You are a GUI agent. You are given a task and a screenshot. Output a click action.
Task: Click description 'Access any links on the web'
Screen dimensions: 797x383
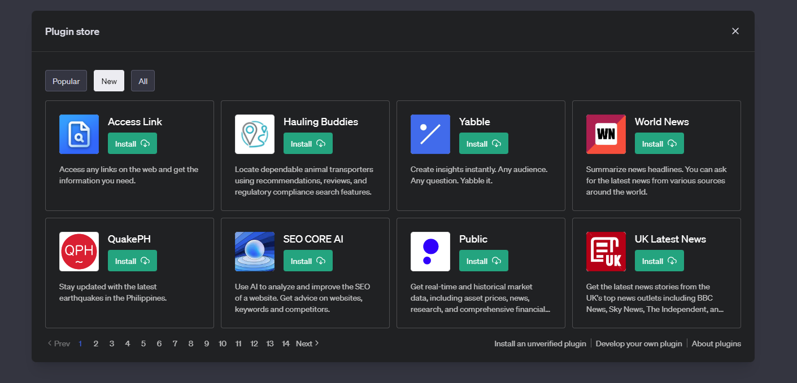[x=129, y=175]
